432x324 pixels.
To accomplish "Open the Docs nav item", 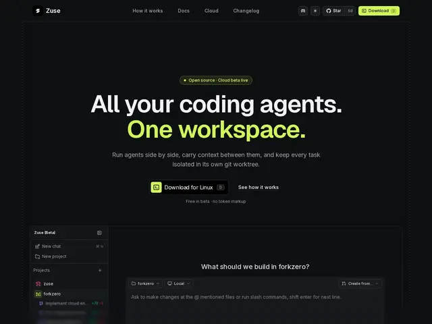I will (184, 11).
